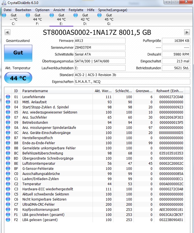Open the Ansicht menu
194x233 pixels.
pos(59,10)
